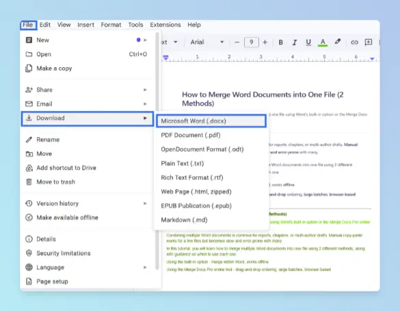The height and width of the screenshot is (311, 400).
Task: Choose Plain Text (.txt) download
Action: pyautogui.click(x=211, y=163)
